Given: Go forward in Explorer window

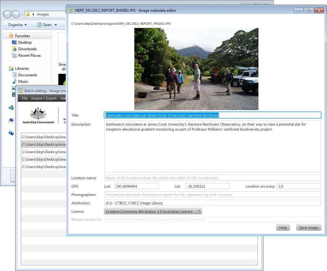Looking at the screenshot, I should click(x=16, y=14).
